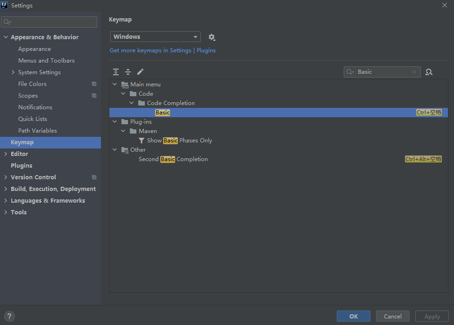Expand the Version Control section chevron
This screenshot has width=454, height=325.
6,177
